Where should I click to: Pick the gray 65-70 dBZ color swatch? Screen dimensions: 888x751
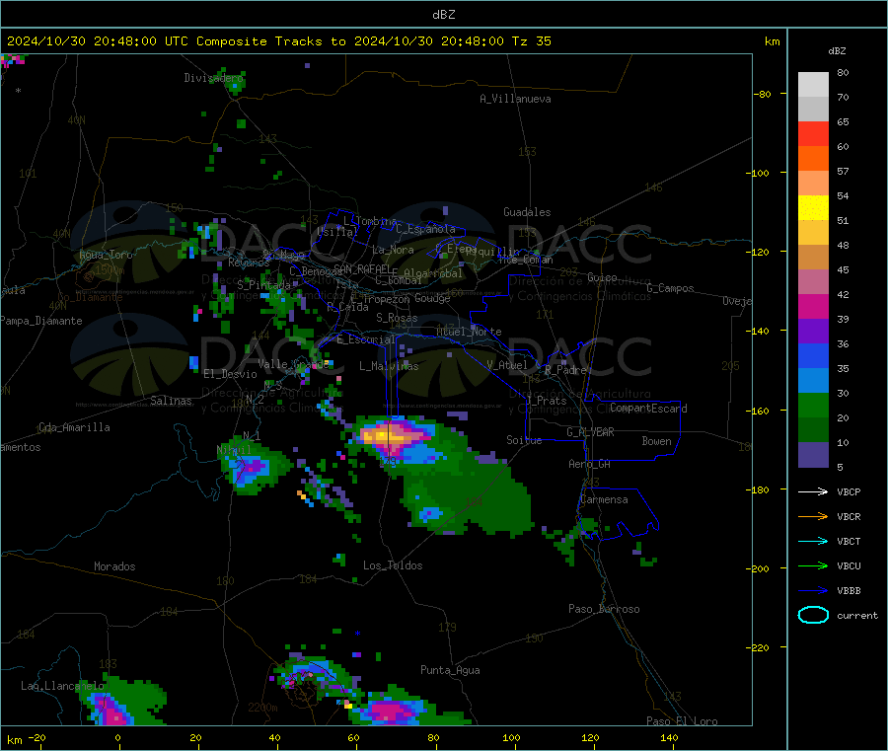pyautogui.click(x=813, y=110)
